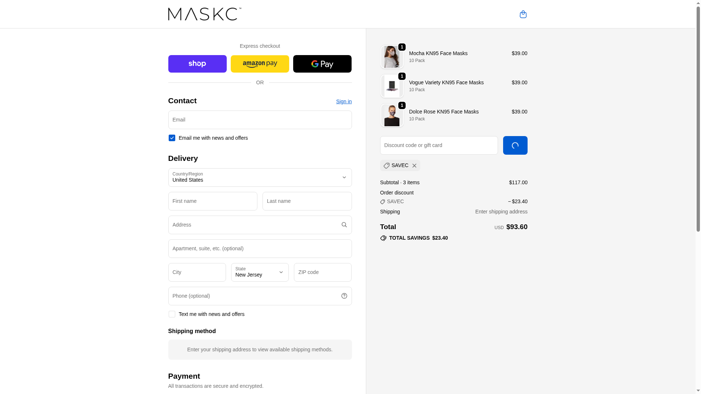Screen dimensions: 701x394
Task: Remove the SAVEC discount code tag
Action: click(x=414, y=166)
